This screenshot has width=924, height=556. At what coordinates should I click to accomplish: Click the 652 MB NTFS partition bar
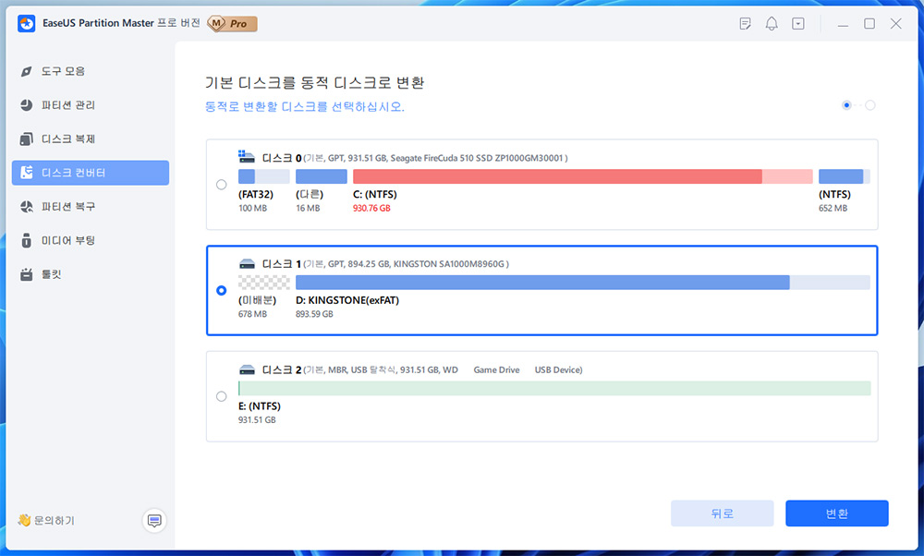point(845,176)
